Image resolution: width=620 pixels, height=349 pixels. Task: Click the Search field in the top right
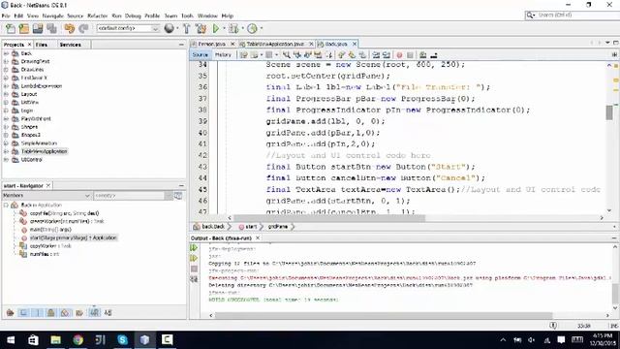(x=573, y=15)
